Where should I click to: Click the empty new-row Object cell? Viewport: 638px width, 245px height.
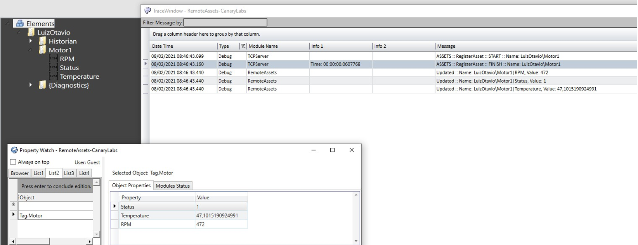click(55, 206)
